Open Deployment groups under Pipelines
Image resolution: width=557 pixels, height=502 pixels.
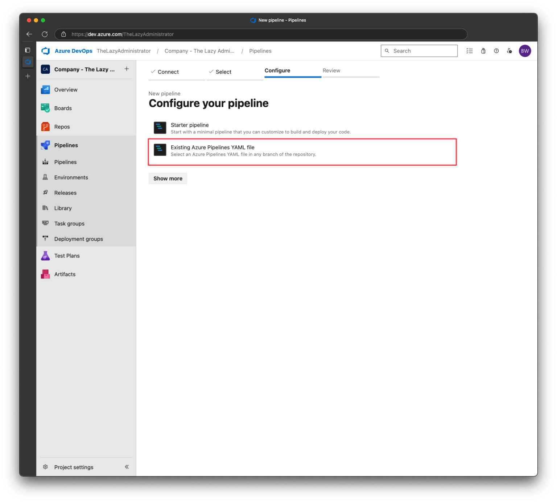[x=86, y=239]
